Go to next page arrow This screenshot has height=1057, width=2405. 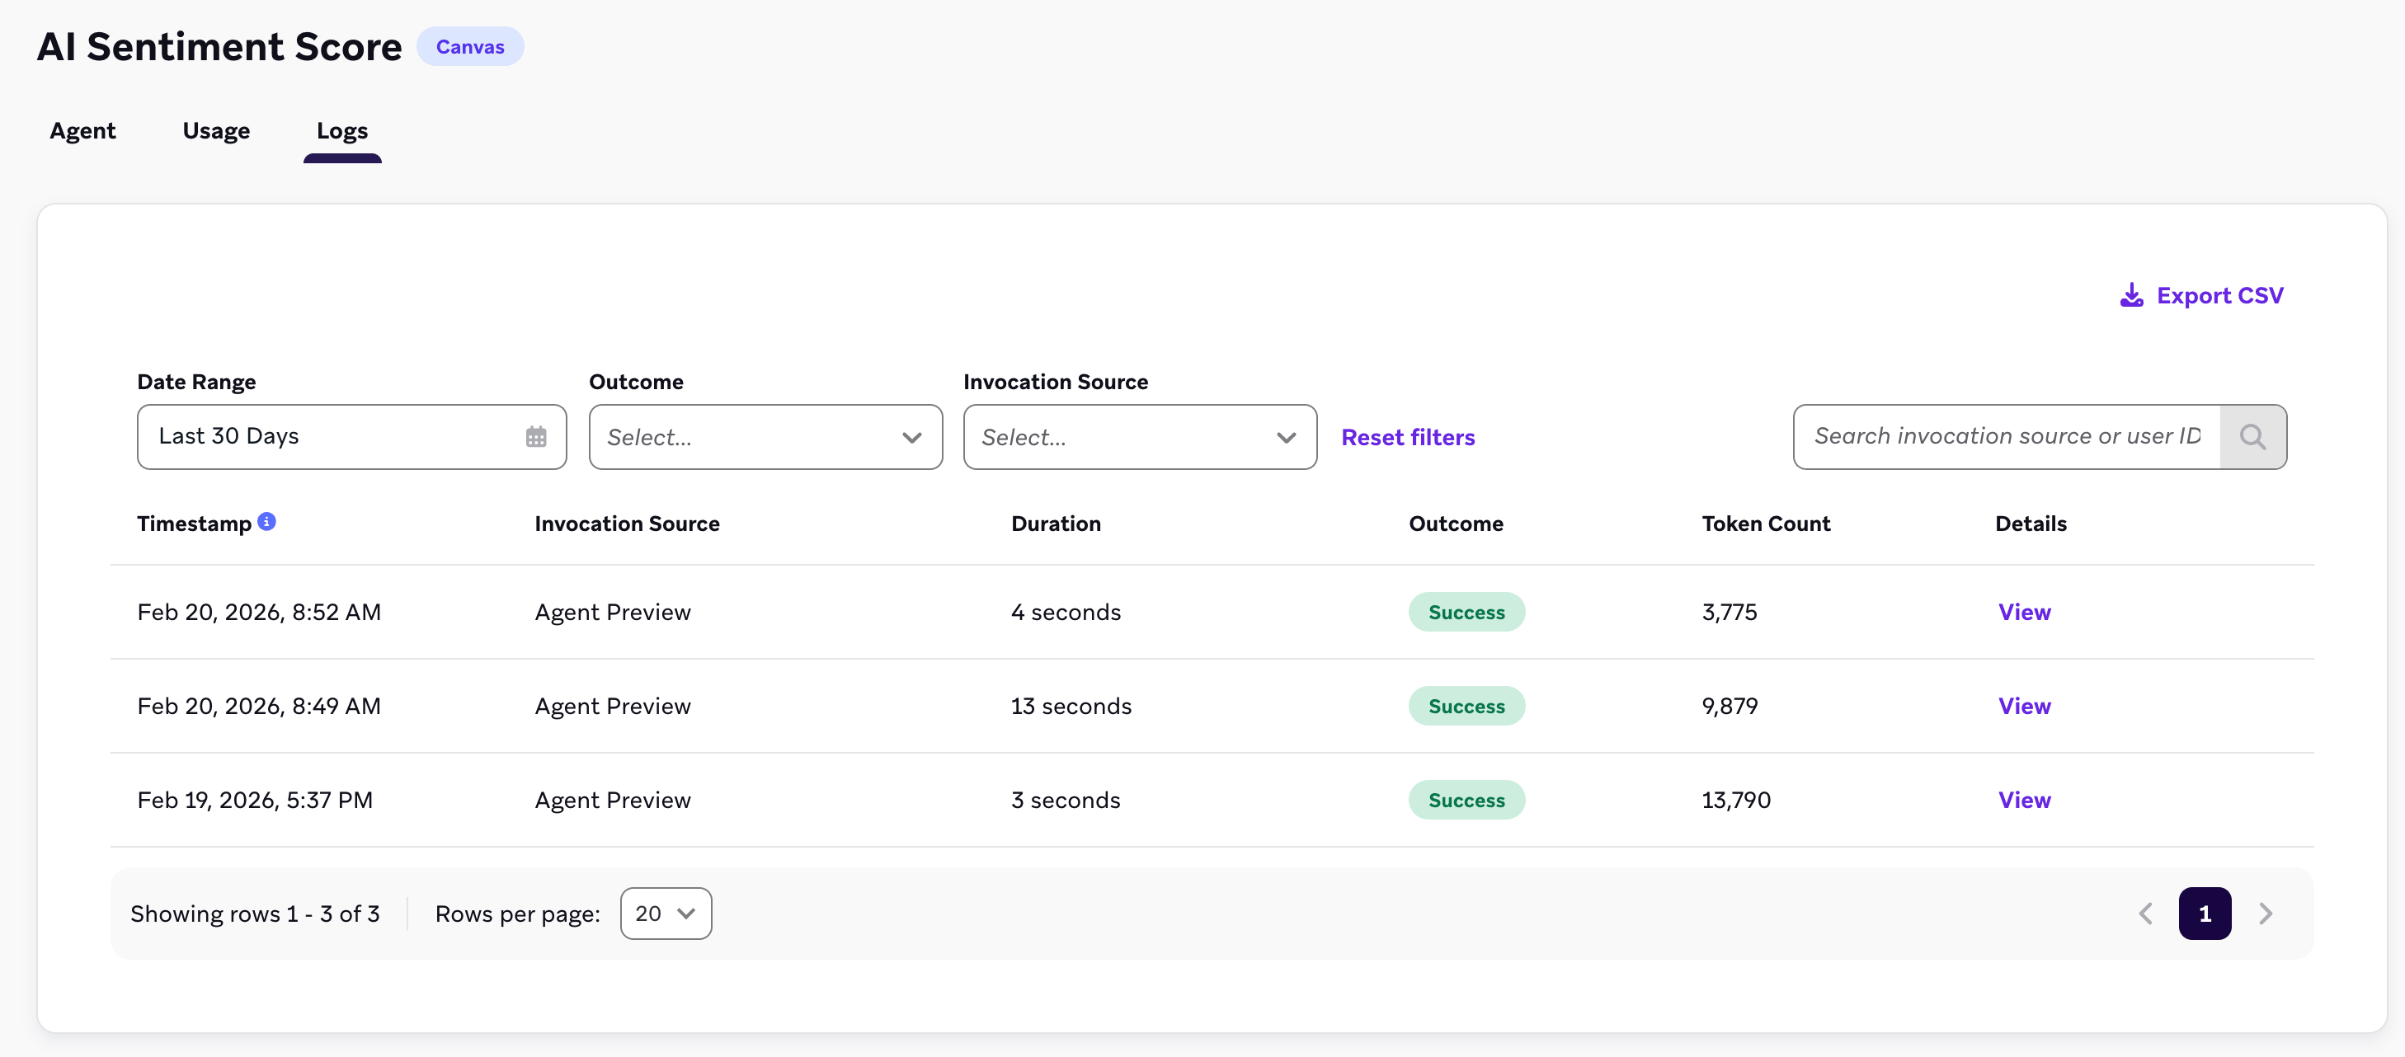2265,914
